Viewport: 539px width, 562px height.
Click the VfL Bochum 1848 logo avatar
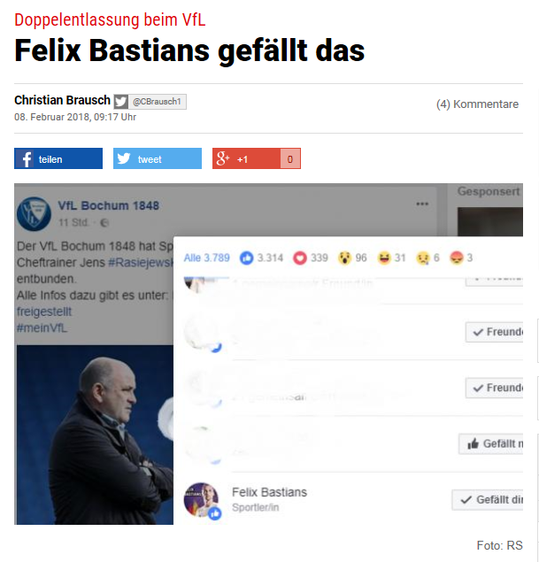[34, 214]
